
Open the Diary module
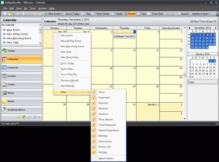(11, 93)
